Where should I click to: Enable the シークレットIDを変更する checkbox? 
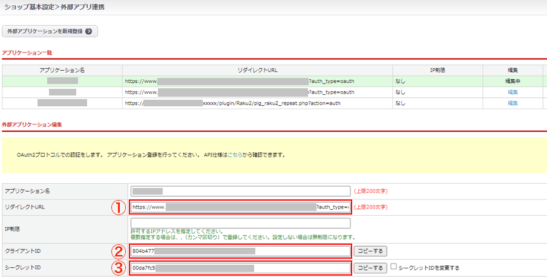[394, 267]
